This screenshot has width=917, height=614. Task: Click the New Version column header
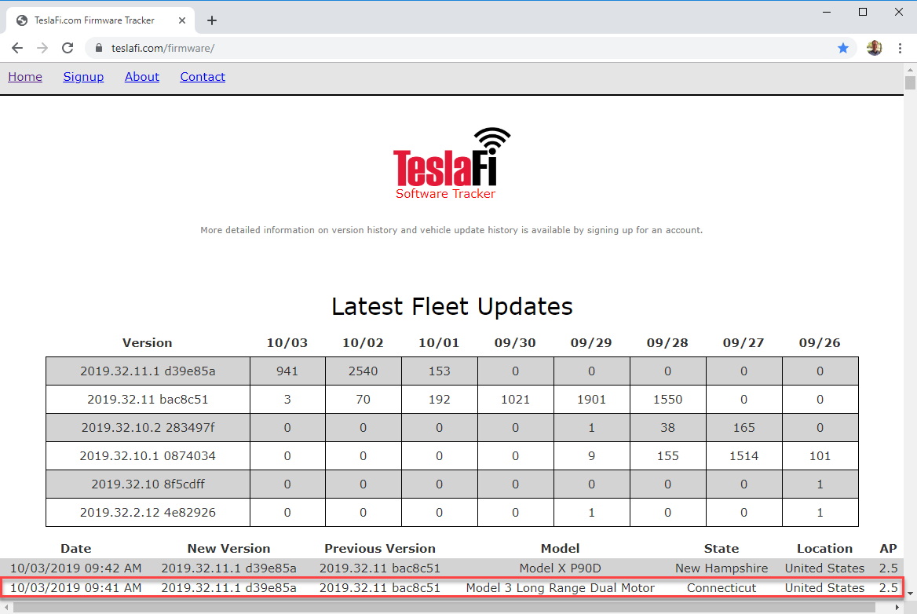pyautogui.click(x=228, y=549)
